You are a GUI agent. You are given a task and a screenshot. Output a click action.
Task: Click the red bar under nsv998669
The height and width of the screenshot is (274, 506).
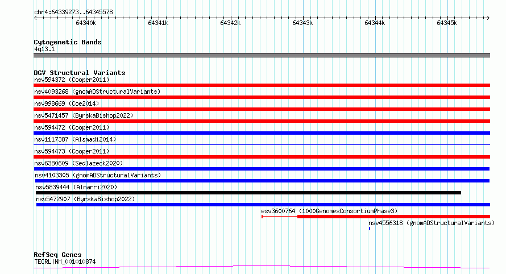262,109
